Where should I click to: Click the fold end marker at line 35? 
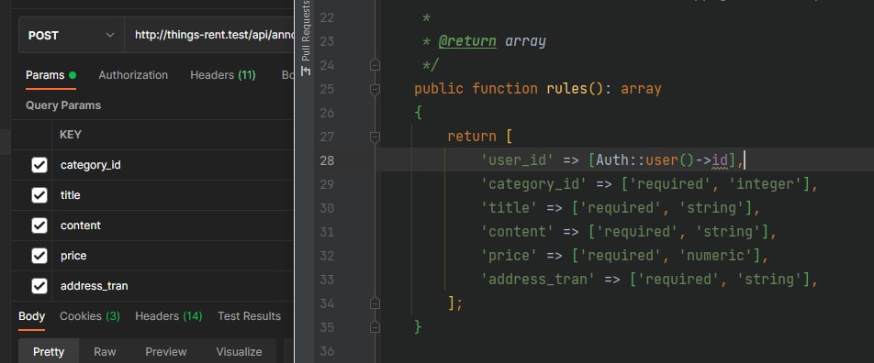(x=375, y=327)
